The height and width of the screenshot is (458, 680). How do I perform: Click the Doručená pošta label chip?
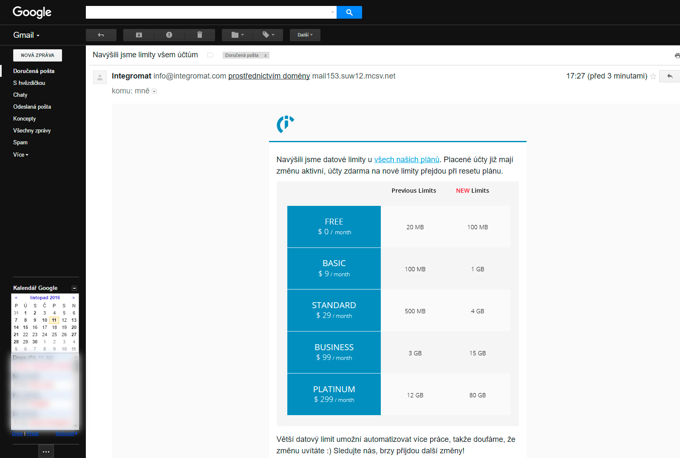tap(242, 55)
